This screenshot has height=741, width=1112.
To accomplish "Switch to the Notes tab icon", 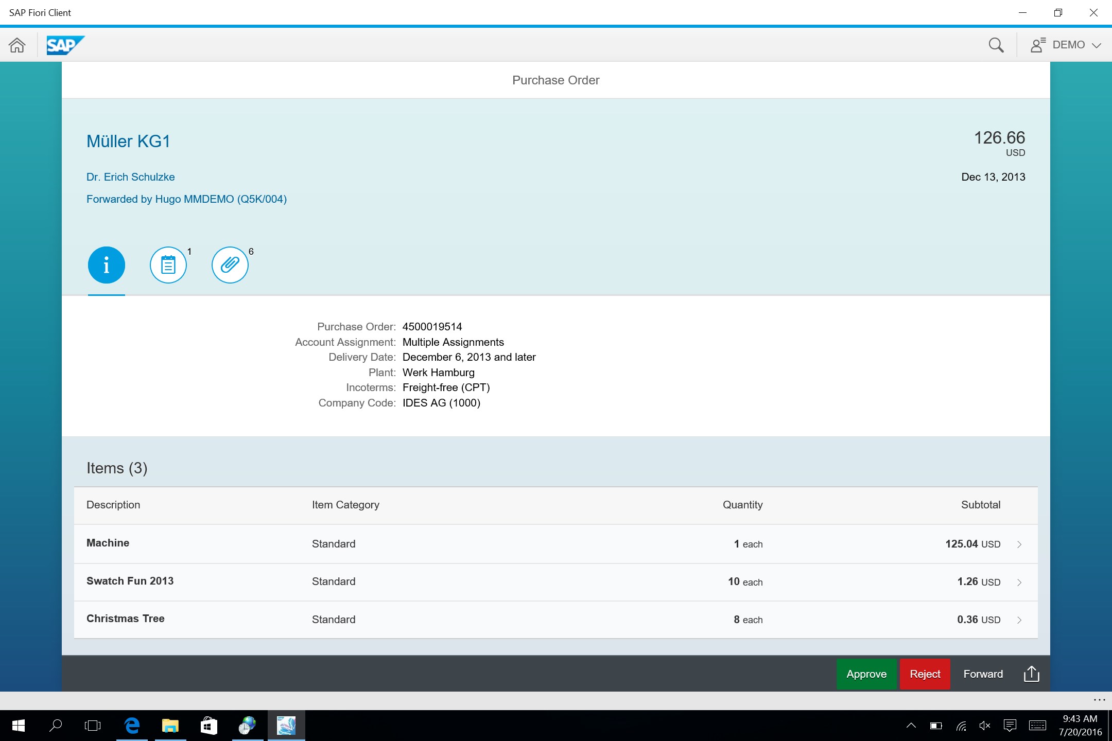I will coord(168,265).
